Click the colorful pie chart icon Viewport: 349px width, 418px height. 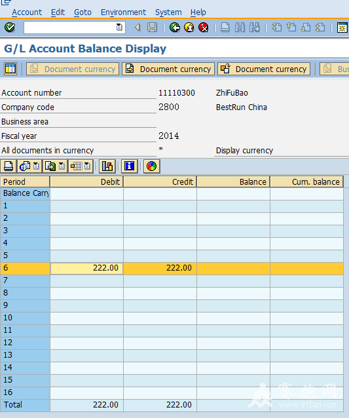pyautogui.click(x=152, y=166)
